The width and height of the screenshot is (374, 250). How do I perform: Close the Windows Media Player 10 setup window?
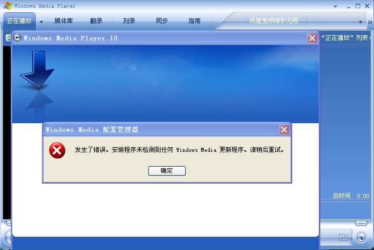[312, 38]
